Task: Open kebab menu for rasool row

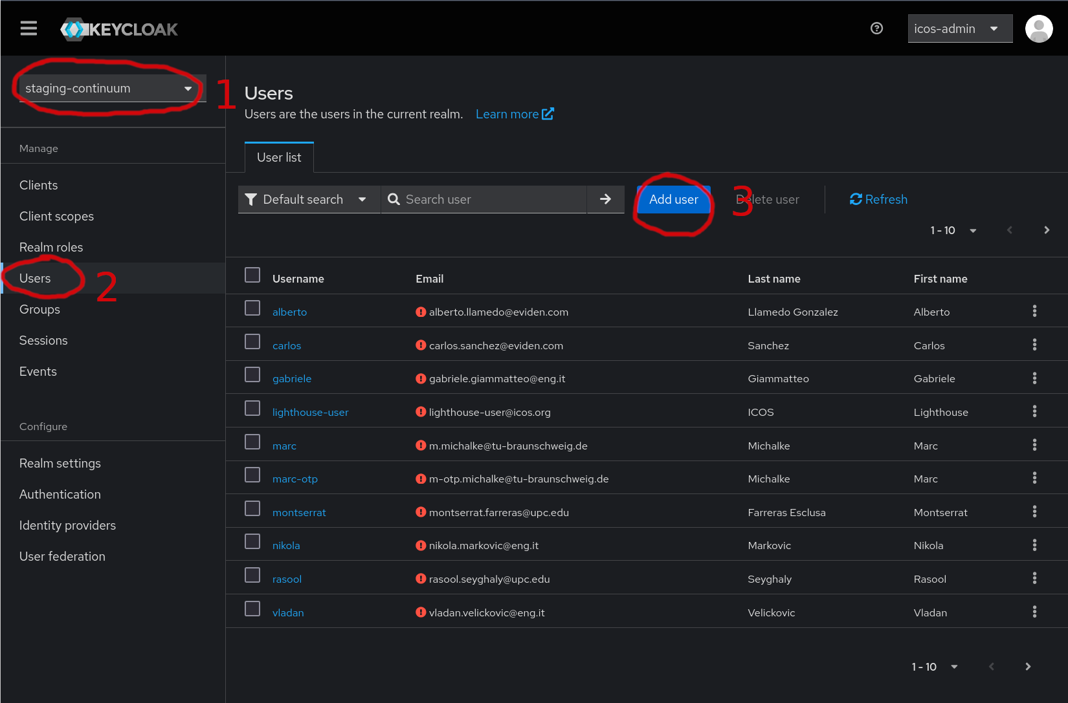Action: tap(1034, 578)
